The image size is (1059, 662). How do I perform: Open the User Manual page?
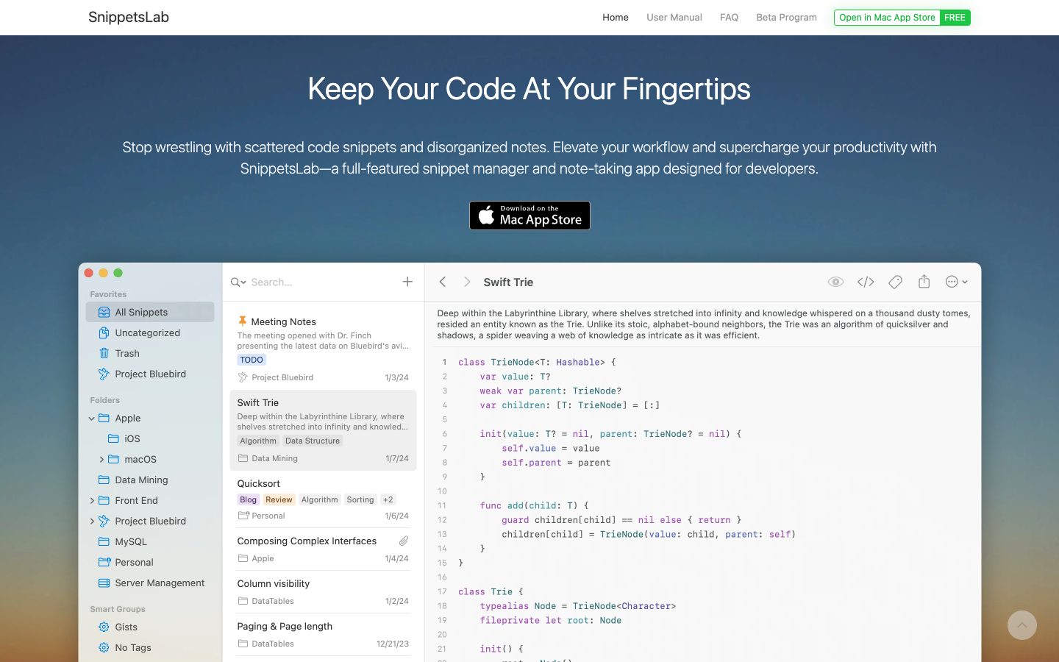pyautogui.click(x=674, y=17)
